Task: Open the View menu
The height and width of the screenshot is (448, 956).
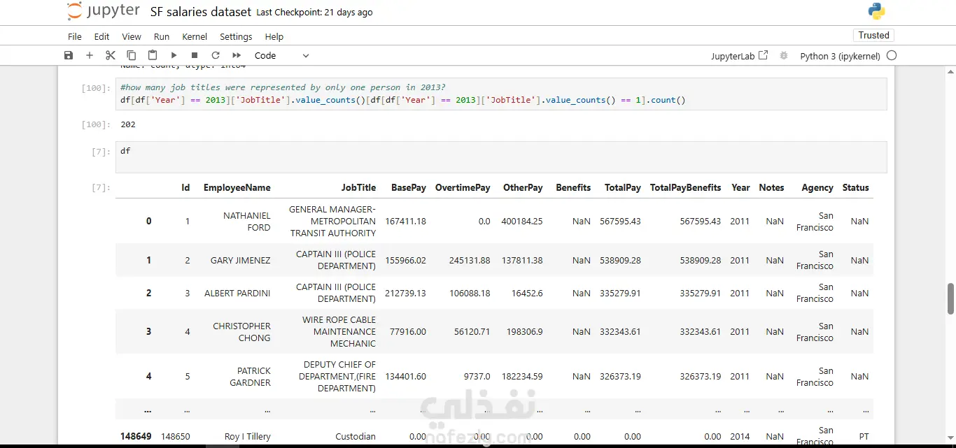Action: tap(132, 36)
